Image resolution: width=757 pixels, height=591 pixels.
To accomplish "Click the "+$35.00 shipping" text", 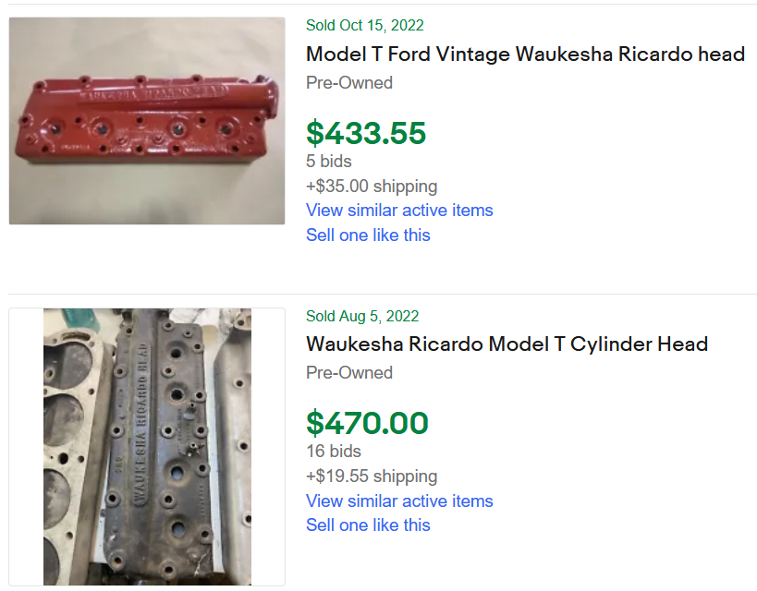I will (372, 187).
